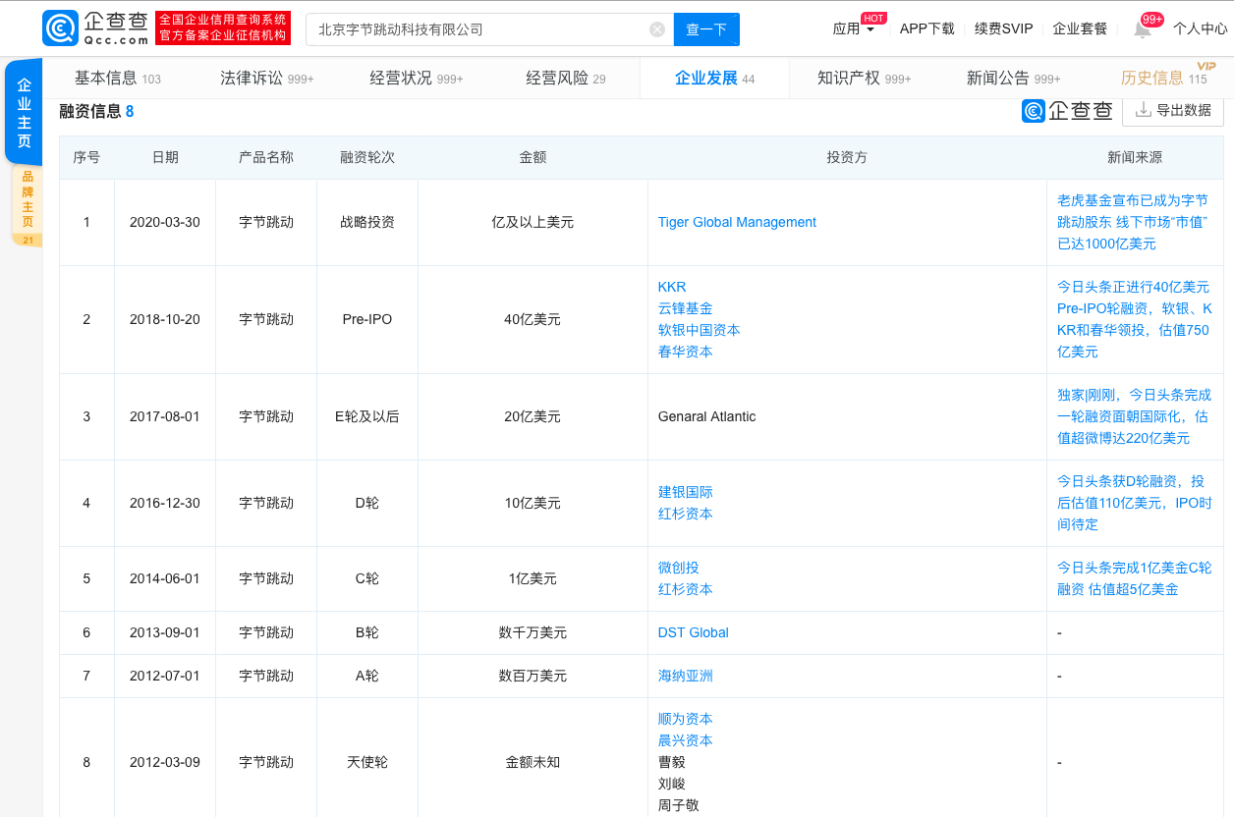Click the Qichacha watermark logo beside 导出数据
The height and width of the screenshot is (817, 1234).
click(1032, 112)
